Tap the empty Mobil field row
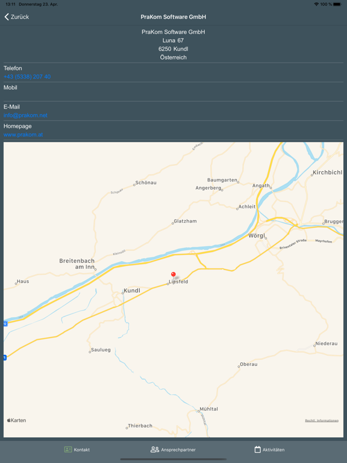Screen dimensions: 347x463 click(x=173, y=92)
